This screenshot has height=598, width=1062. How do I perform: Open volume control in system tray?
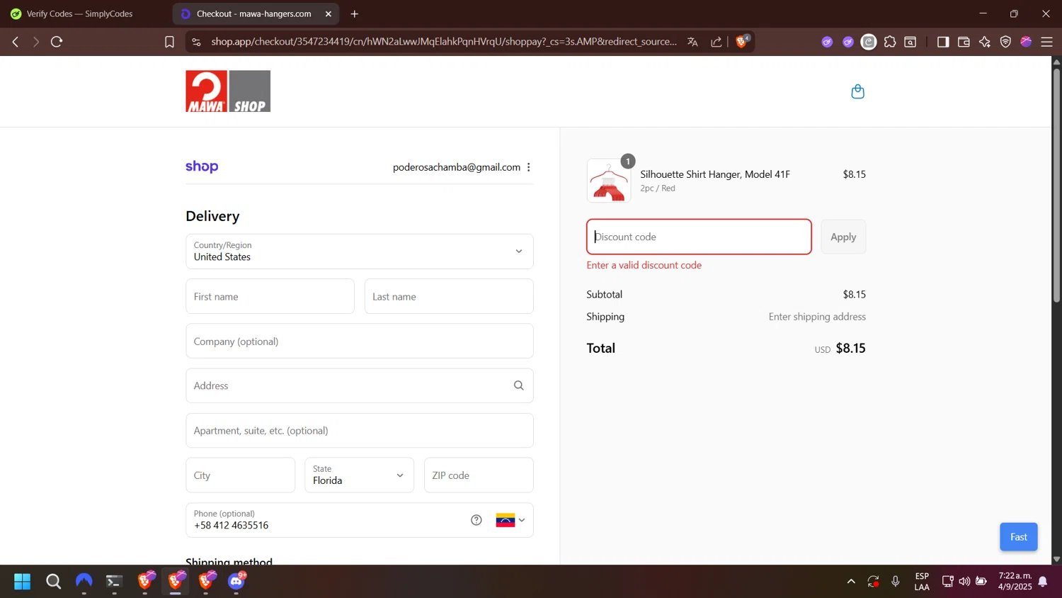click(x=964, y=582)
